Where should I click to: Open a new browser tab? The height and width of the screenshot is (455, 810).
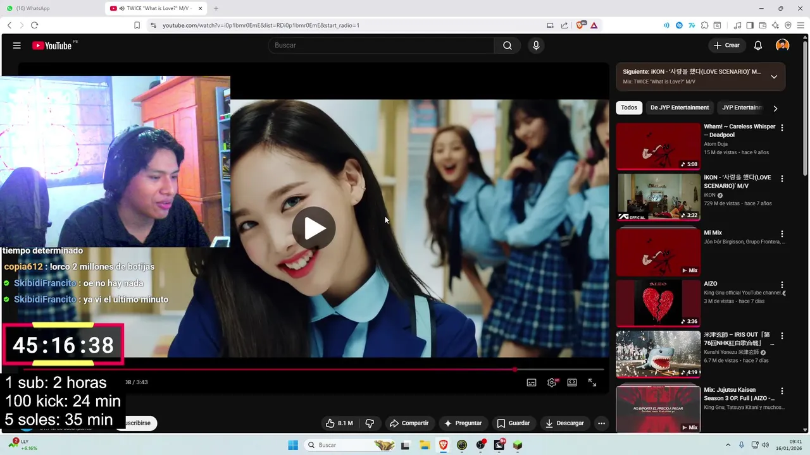[216, 8]
